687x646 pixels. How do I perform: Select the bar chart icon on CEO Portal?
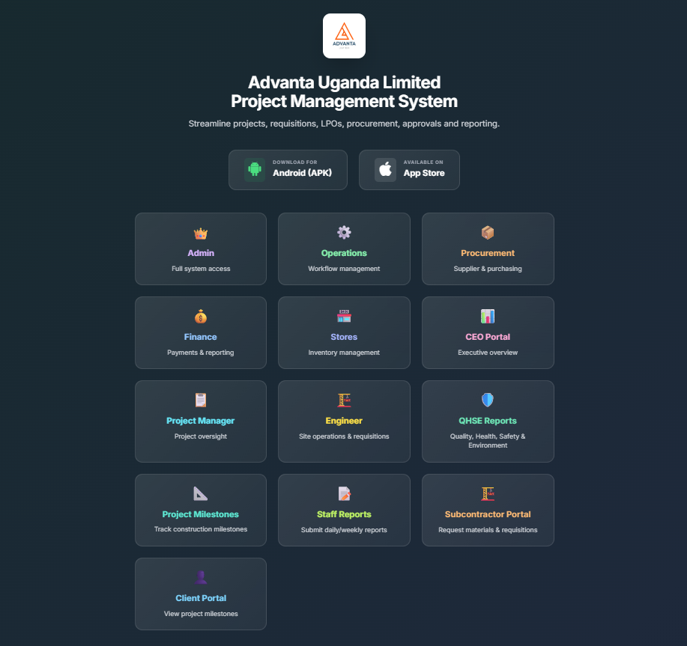pos(488,316)
